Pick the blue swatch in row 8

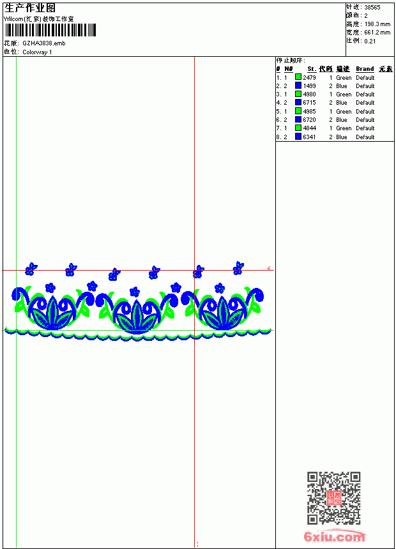pos(298,137)
